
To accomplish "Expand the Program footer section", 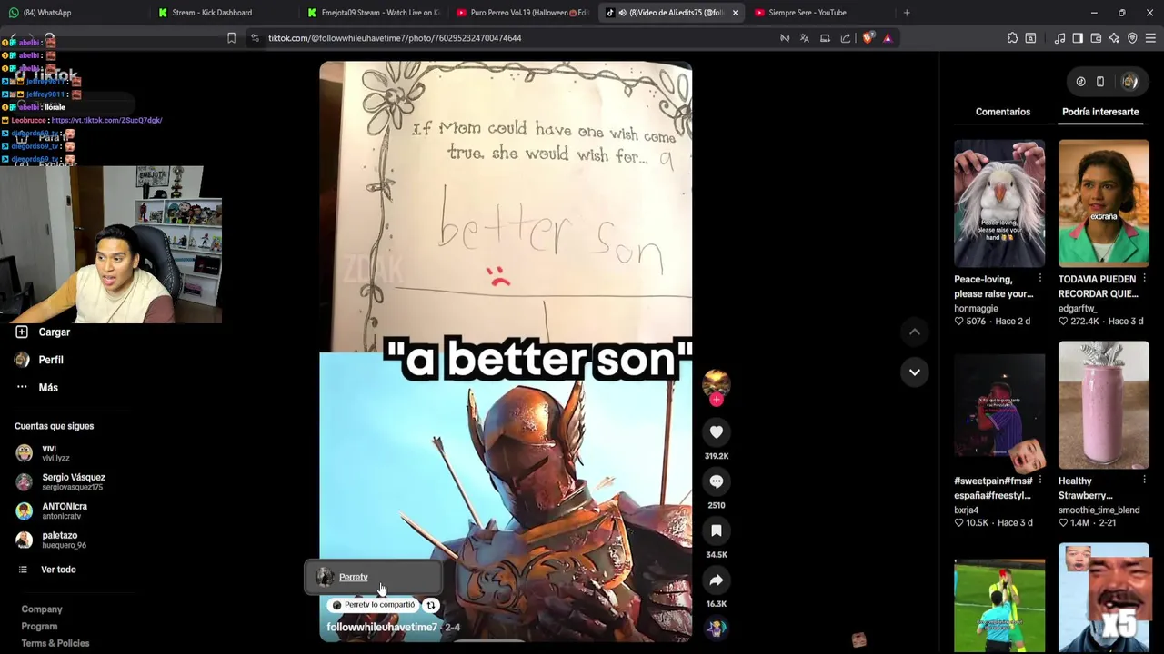I will point(39,627).
